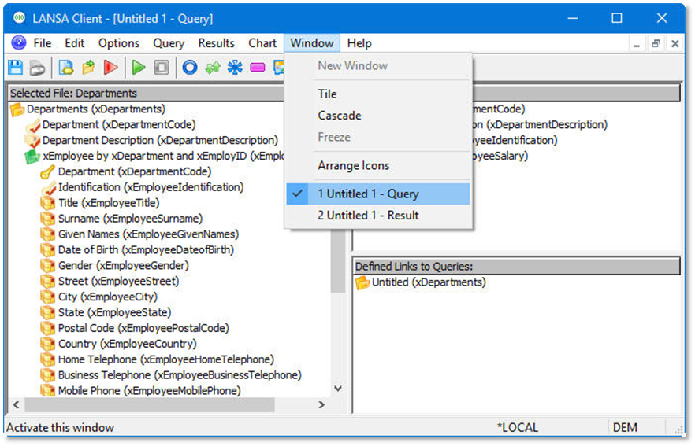Image resolution: width=695 pixels, height=446 pixels.
Task: Click the green double-arrow toolbar icon
Action: tap(213, 68)
